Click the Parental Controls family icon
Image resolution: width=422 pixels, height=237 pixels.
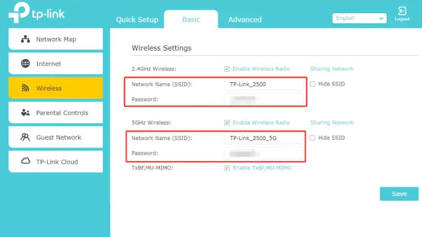point(25,113)
